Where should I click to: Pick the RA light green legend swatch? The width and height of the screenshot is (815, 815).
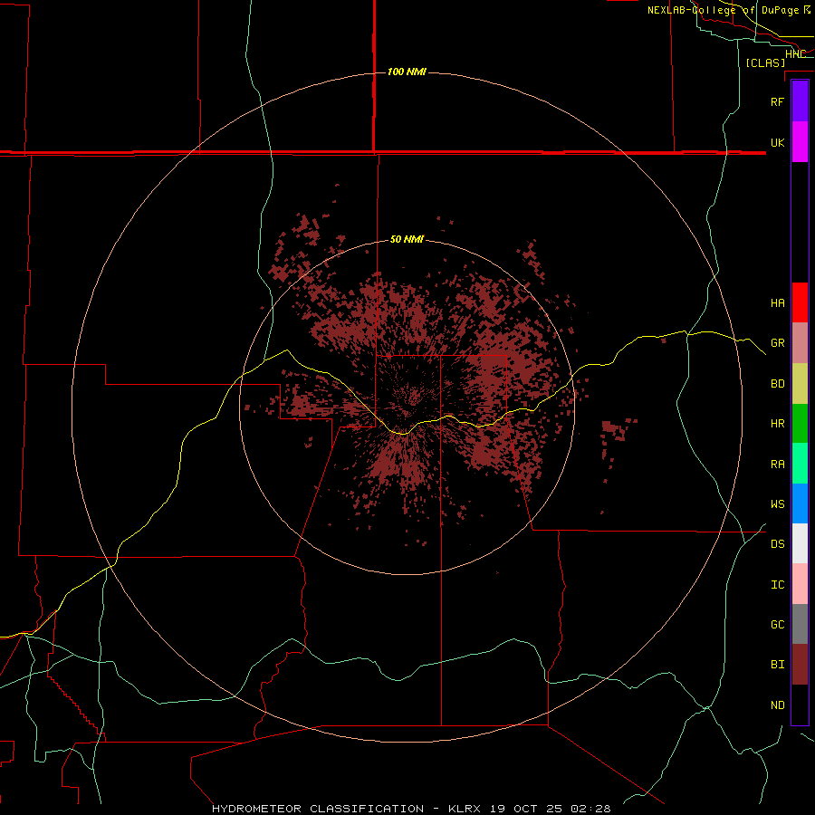(800, 464)
